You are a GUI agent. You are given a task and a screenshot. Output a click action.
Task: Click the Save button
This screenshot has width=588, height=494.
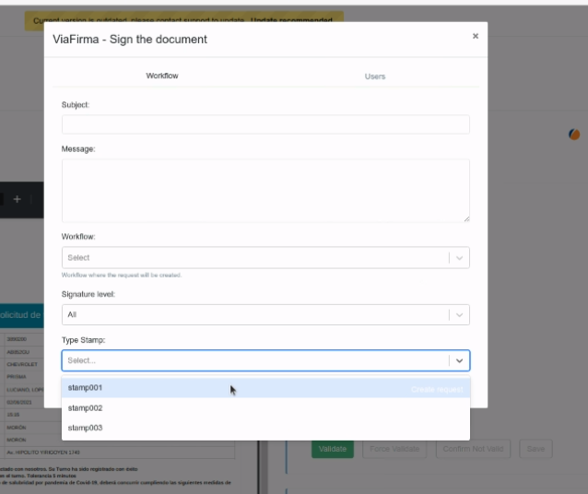point(535,449)
